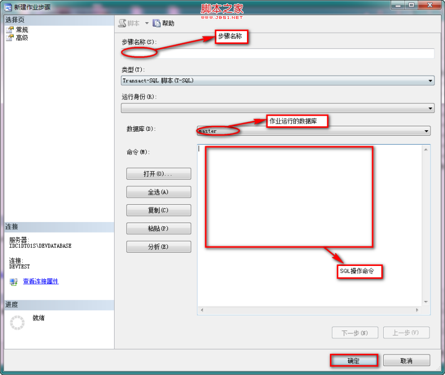Confirm with the 确定 button
Viewport: 445px width, 375px height.
pos(354,361)
